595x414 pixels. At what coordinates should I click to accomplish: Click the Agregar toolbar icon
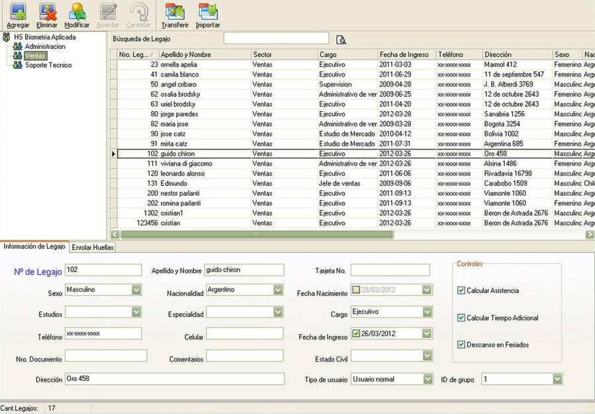(18, 12)
